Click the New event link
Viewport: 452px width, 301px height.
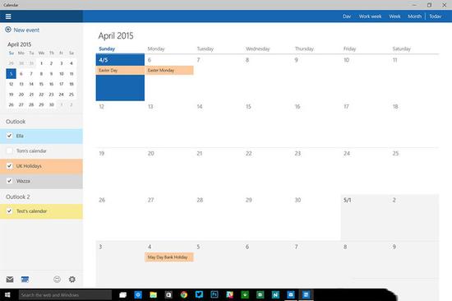pos(26,30)
